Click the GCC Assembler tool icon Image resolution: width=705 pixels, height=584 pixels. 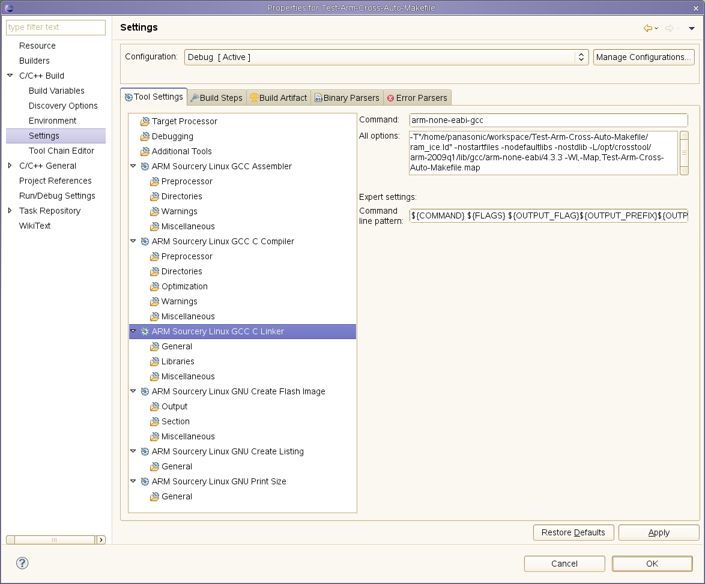point(145,166)
